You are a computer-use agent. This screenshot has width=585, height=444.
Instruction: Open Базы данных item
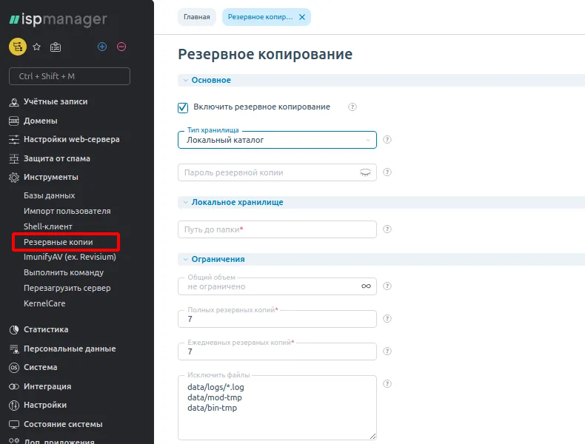tap(50, 195)
